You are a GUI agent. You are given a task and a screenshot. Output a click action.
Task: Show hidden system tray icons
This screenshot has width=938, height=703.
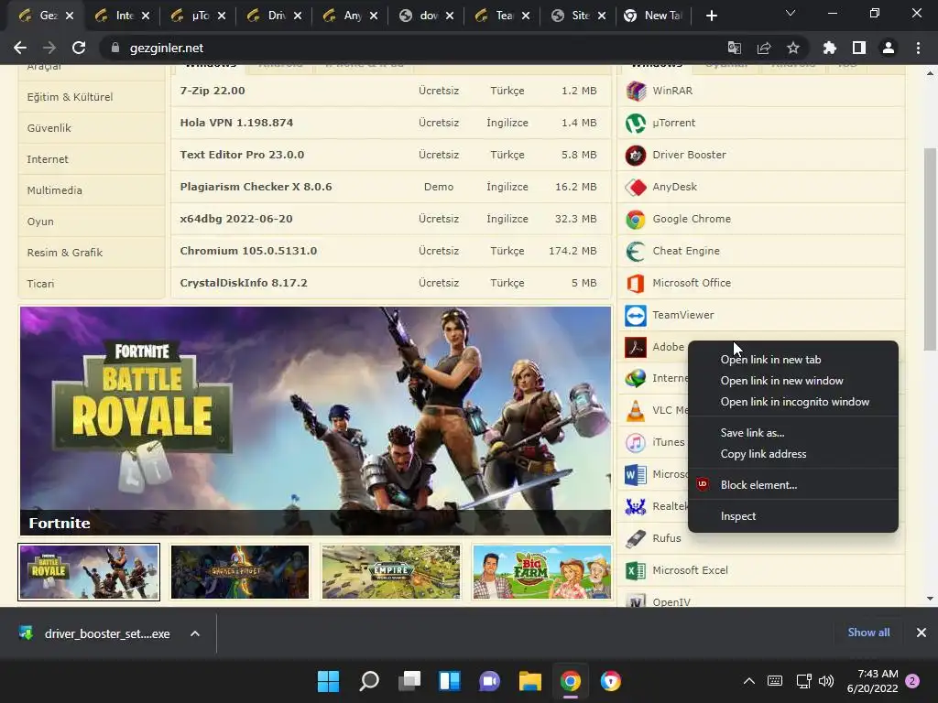pyautogui.click(x=749, y=681)
